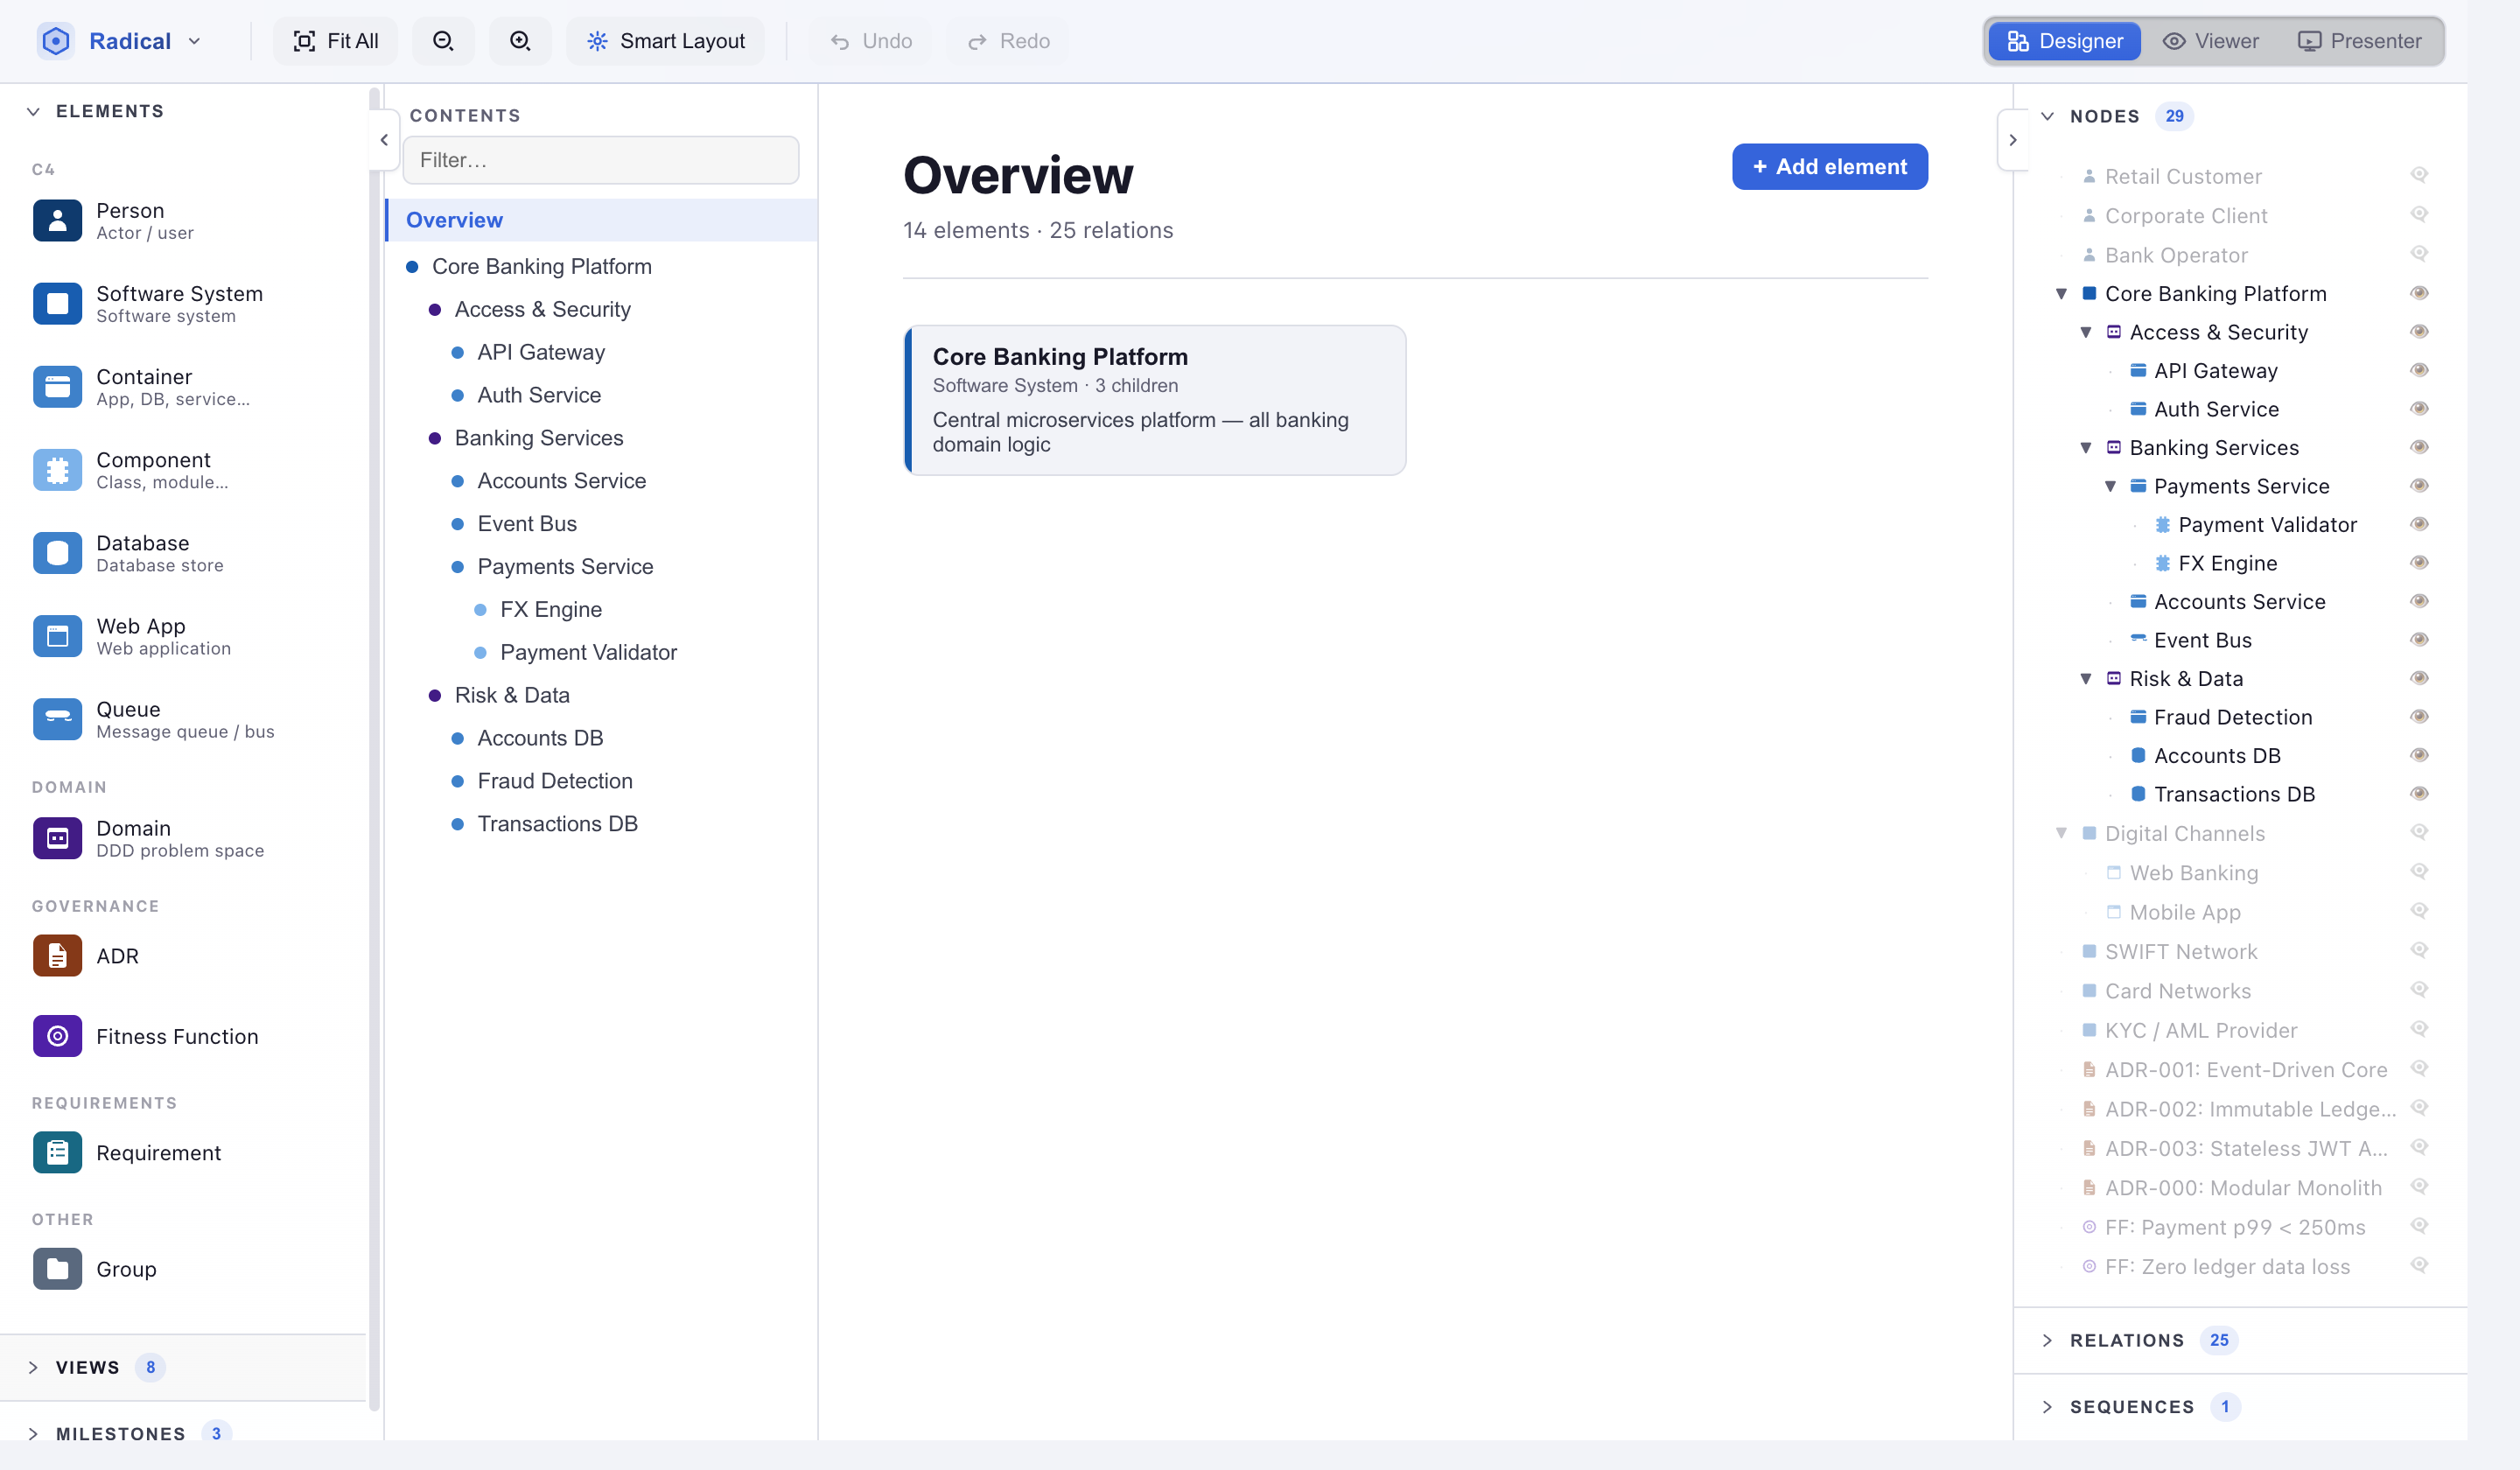Hide the Payments Service node
This screenshot has width=2520, height=1470.
(x=2419, y=485)
